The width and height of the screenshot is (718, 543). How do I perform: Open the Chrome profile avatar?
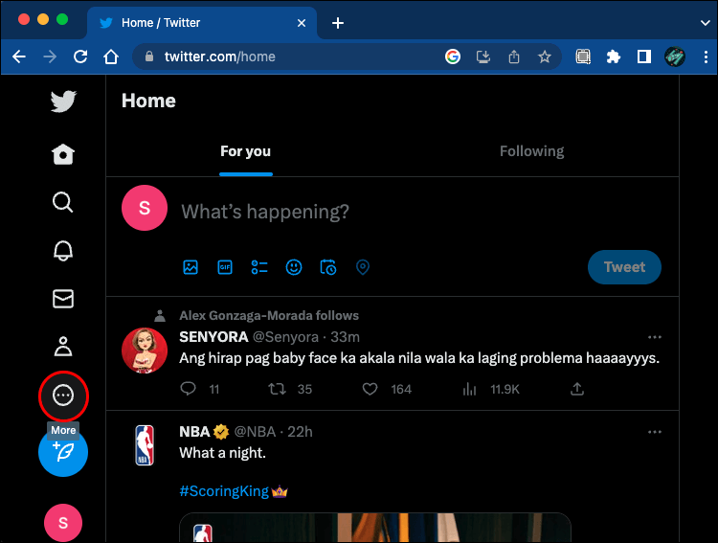coord(675,57)
